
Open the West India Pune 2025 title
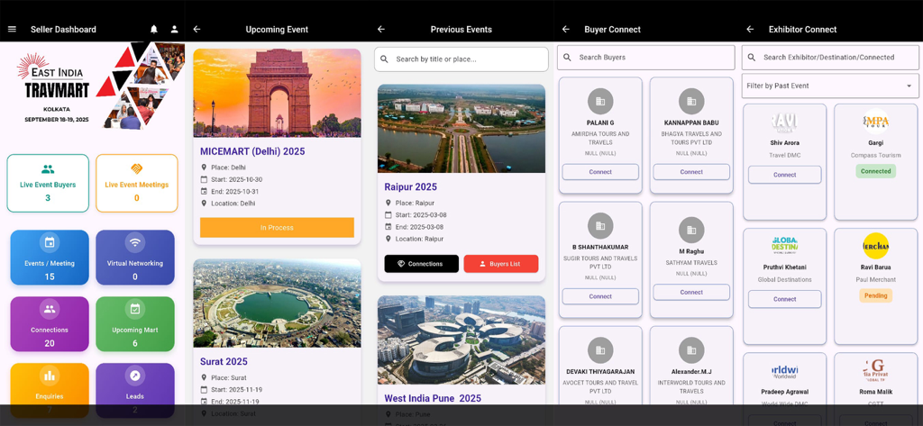pyautogui.click(x=433, y=398)
